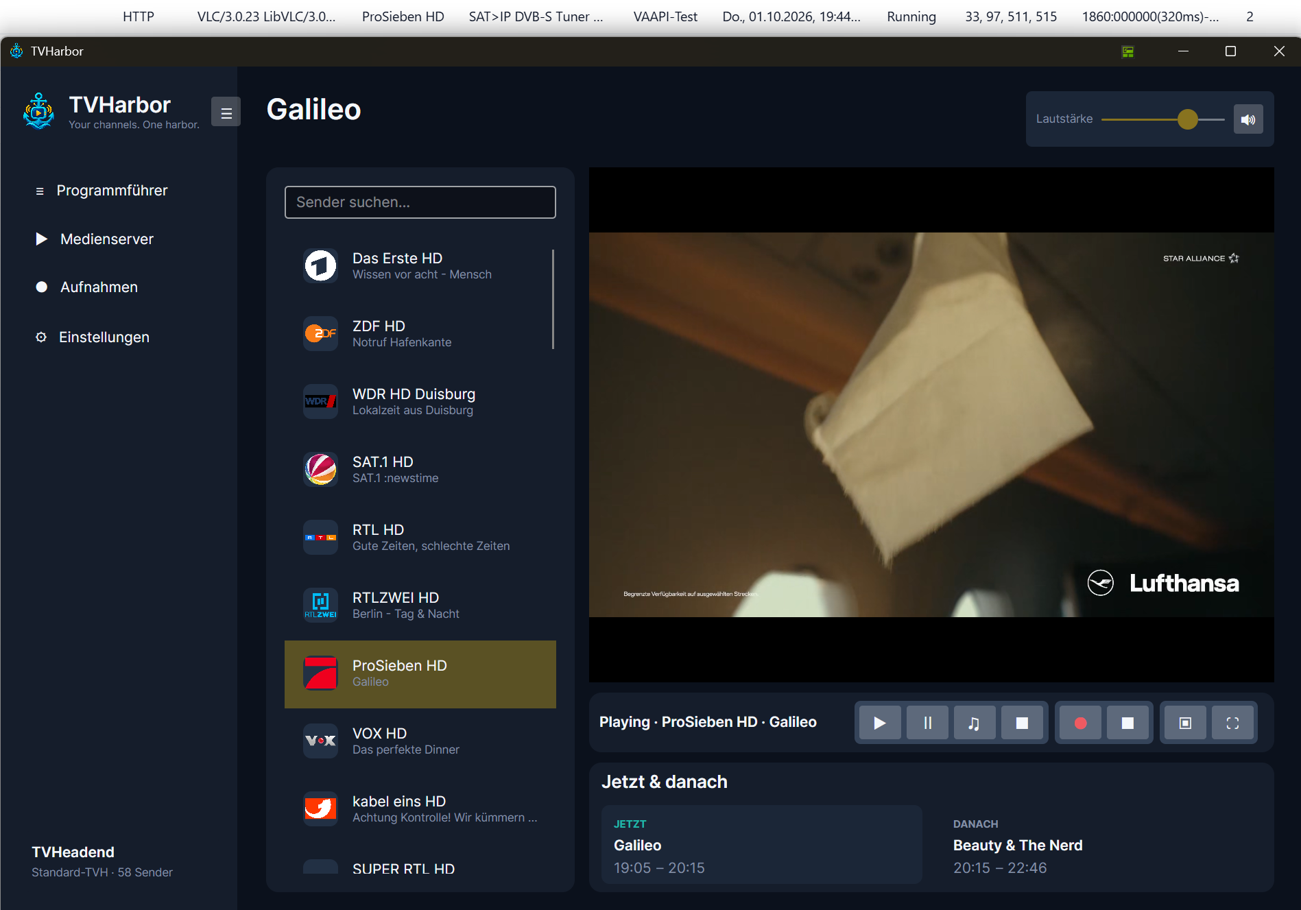This screenshot has width=1301, height=910.
Task: Click the Sender suchen search field
Action: pyautogui.click(x=420, y=202)
